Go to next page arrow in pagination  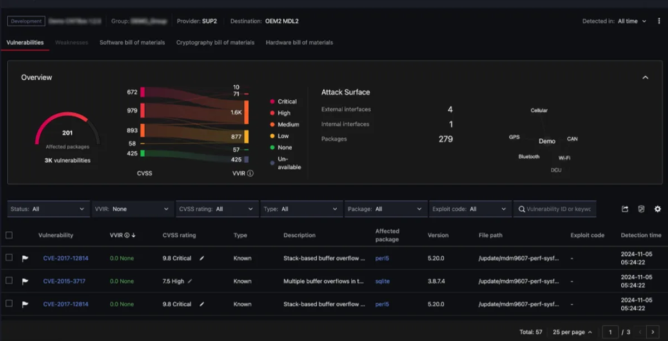coord(653,332)
